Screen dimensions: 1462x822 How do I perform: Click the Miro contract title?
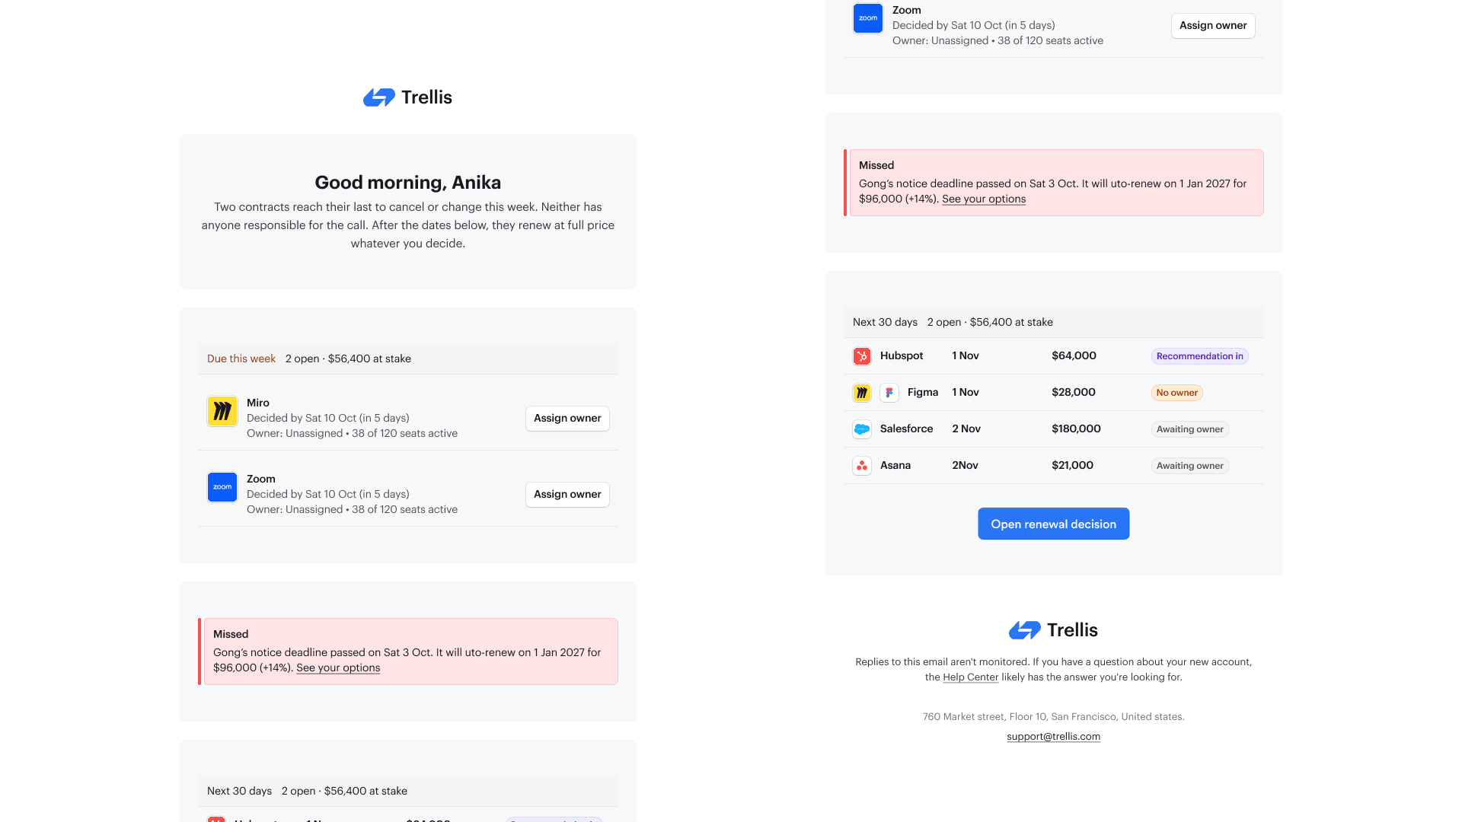click(x=258, y=403)
